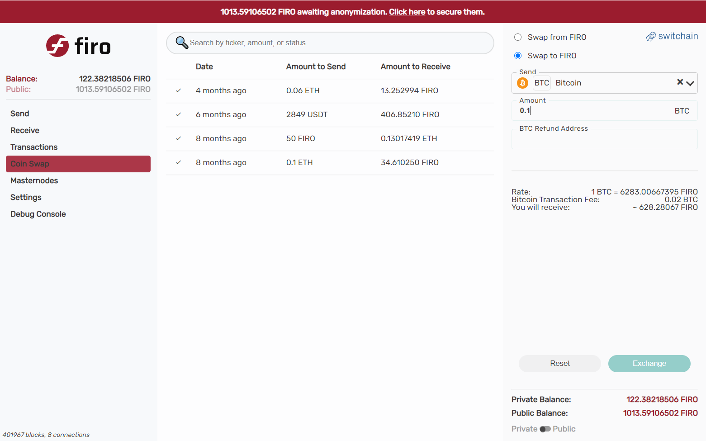This screenshot has height=441, width=706.
Task: Click the switchain logo icon
Action: pos(651,37)
